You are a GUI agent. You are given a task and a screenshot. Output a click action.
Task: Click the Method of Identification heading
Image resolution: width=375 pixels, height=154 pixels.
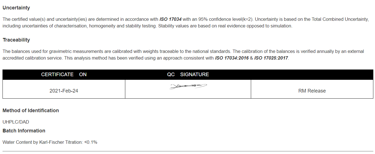(31, 111)
